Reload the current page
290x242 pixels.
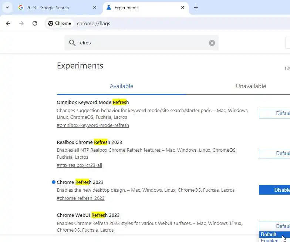[35, 23]
